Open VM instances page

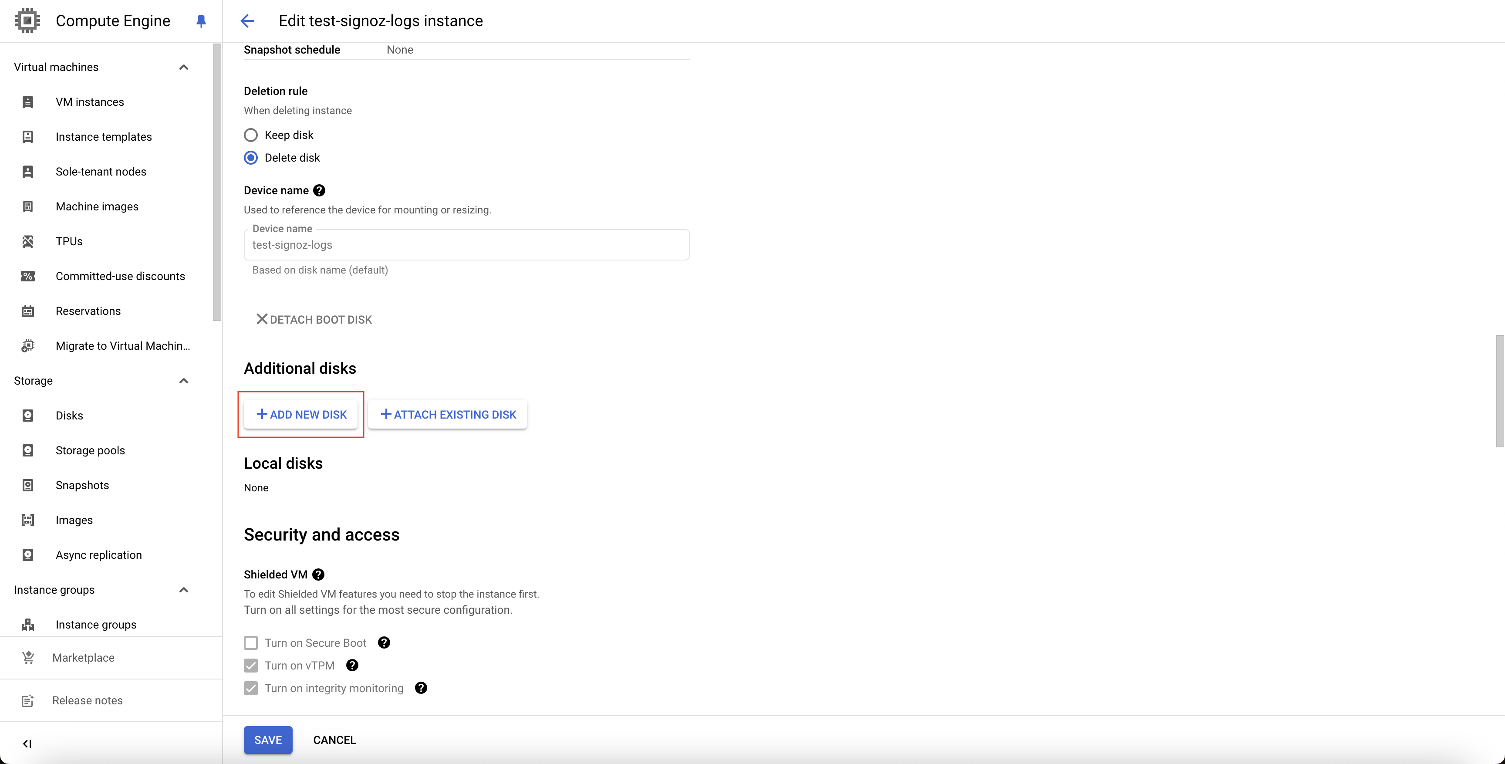(90, 102)
